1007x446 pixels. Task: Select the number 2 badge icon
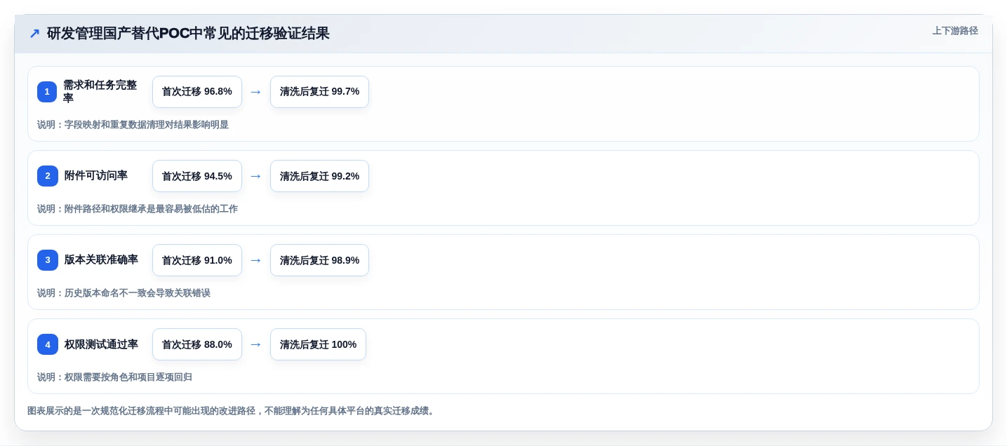[47, 176]
